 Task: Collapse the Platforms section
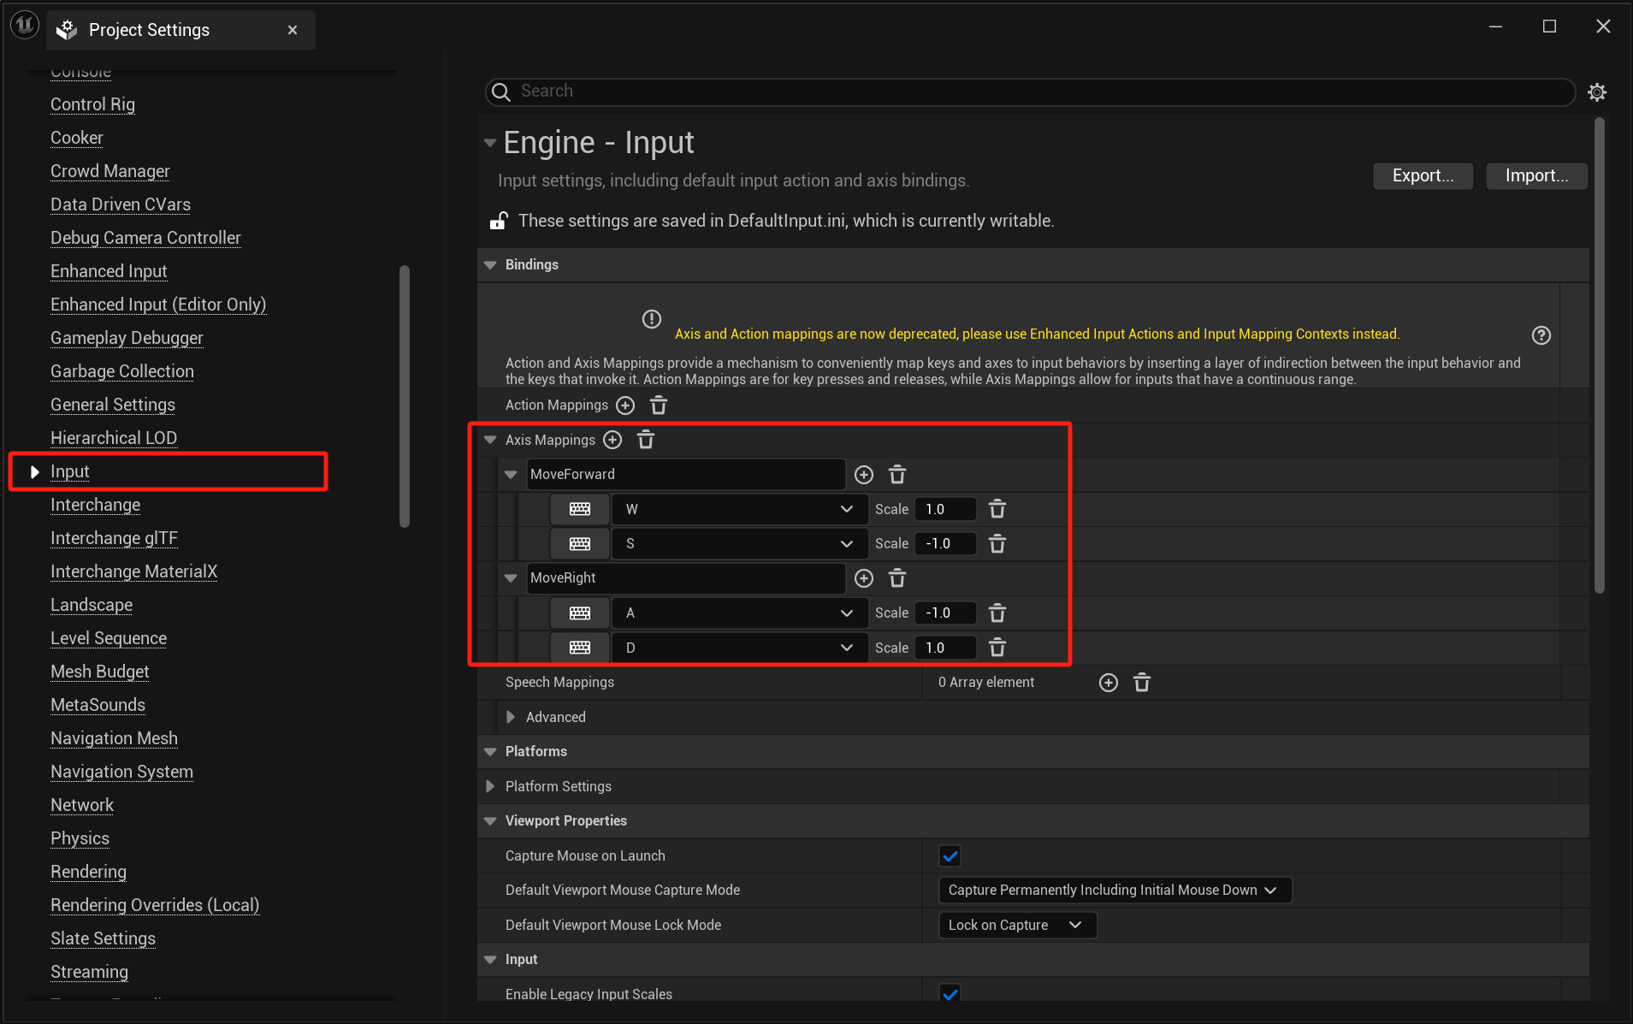(x=490, y=752)
